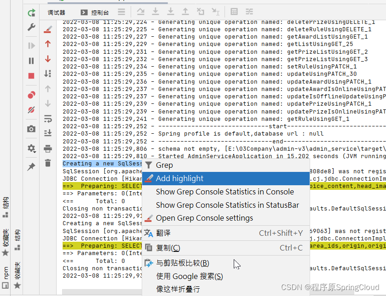Click Add highlight in the Grep menu
Screen dimensions: 386x296
tap(180, 178)
